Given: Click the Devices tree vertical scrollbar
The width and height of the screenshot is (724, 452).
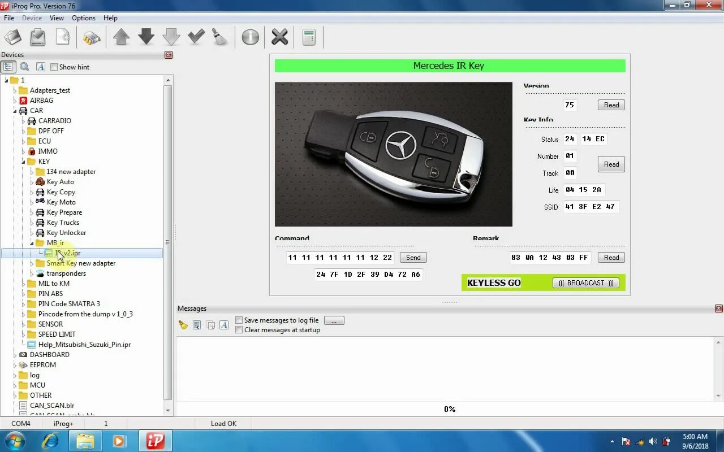Looking at the screenshot, I should coord(168,245).
